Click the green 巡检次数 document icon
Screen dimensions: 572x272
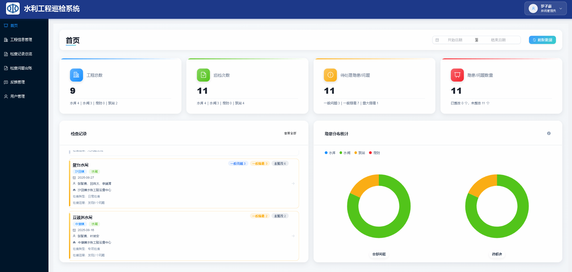click(x=203, y=75)
